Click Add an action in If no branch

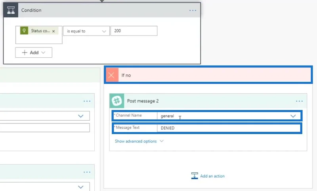coord(208,176)
